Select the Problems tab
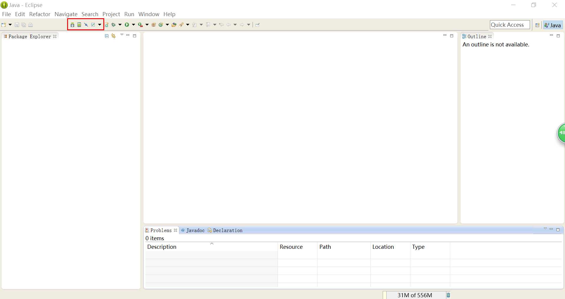 [161, 230]
